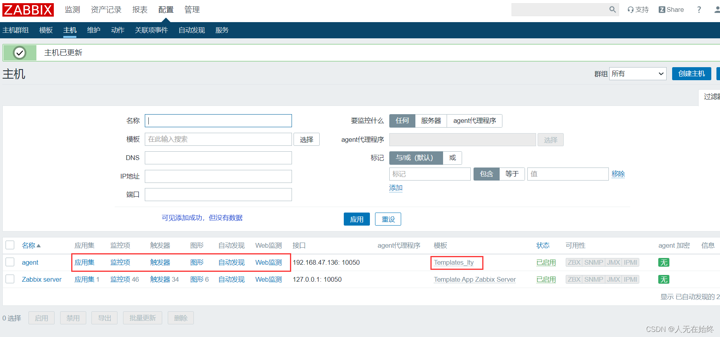Open the agent host link
Image resolution: width=720 pixels, height=337 pixels.
(30, 262)
